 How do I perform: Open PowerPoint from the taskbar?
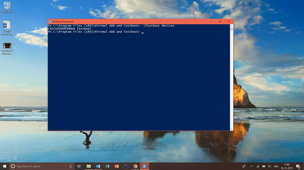pos(116,167)
